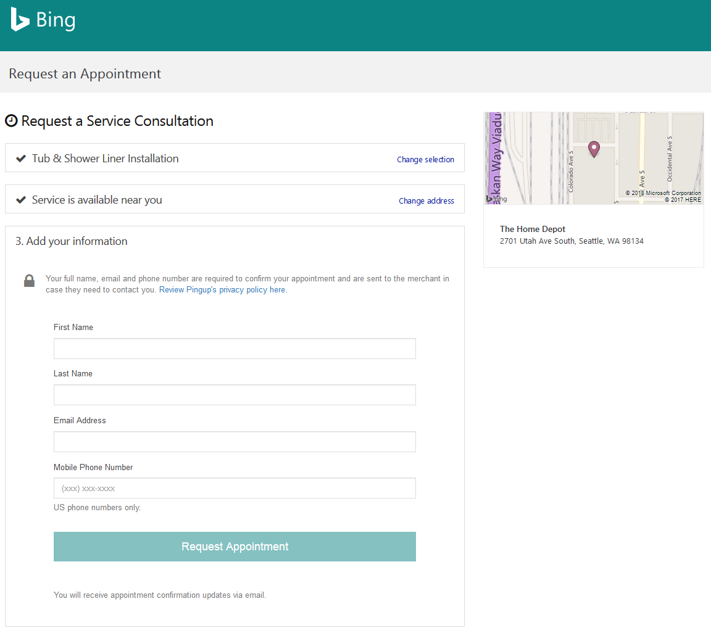Click the Bing logo in the header

point(43,20)
